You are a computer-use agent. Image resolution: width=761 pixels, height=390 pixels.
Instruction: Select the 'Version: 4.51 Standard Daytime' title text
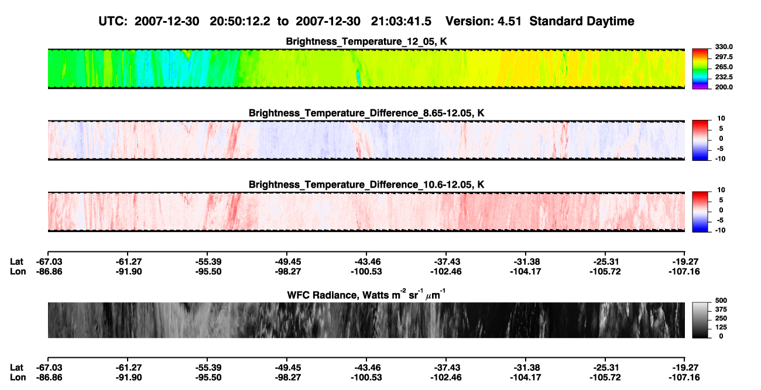click(x=540, y=21)
